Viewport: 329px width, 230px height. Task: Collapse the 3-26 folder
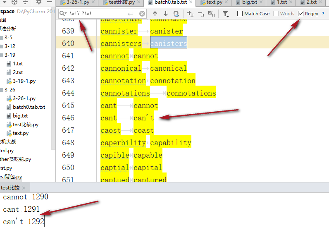tap(2, 90)
